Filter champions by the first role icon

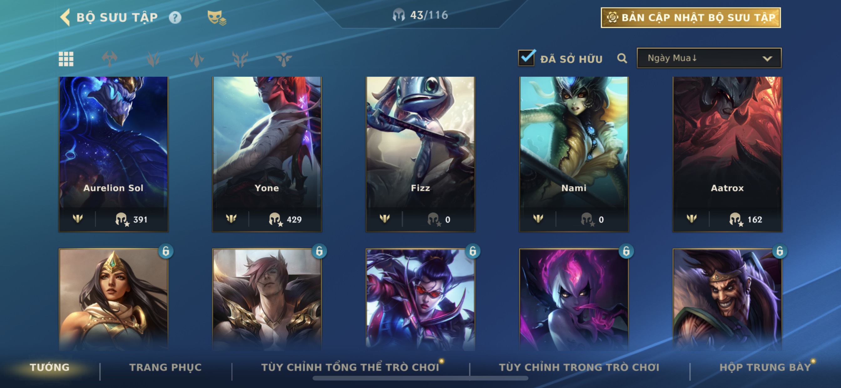click(x=110, y=59)
